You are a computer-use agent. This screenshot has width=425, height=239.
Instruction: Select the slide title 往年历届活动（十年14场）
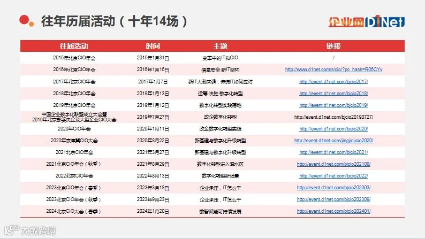114,21
